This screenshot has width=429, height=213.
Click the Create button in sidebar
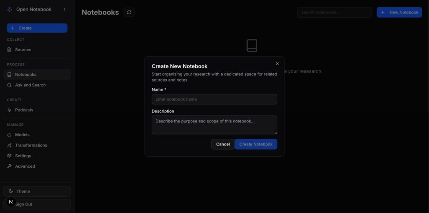37,28
